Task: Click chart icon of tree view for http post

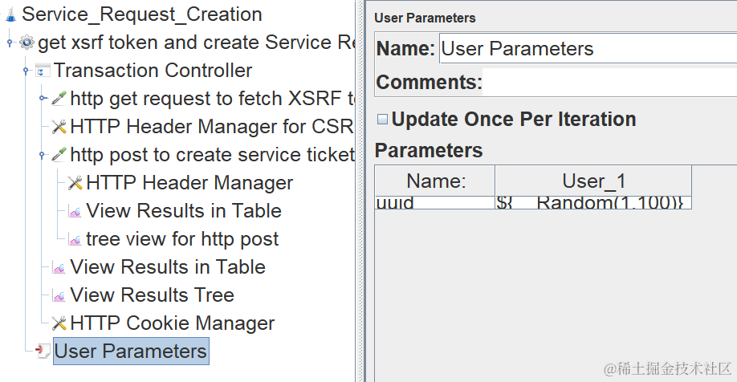Action: coord(75,239)
